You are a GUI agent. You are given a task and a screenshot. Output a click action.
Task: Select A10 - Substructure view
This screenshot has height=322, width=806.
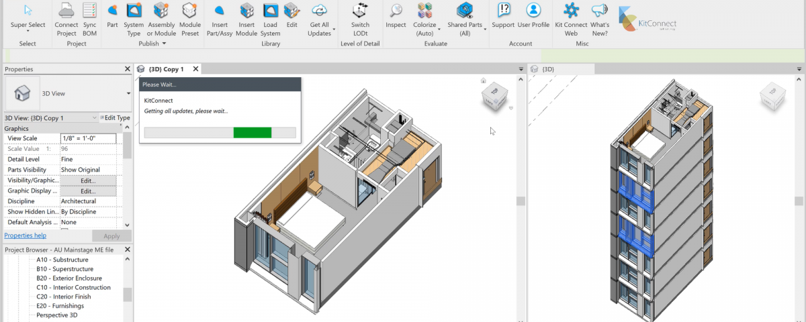click(x=62, y=260)
